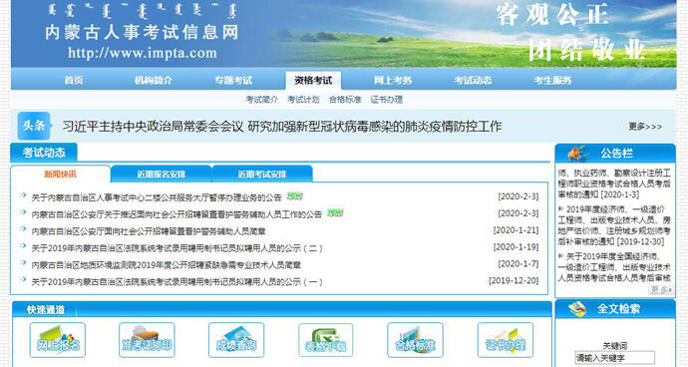The width and height of the screenshot is (688, 367).
Task: Open 考试计划 submenu link
Action: click(303, 100)
